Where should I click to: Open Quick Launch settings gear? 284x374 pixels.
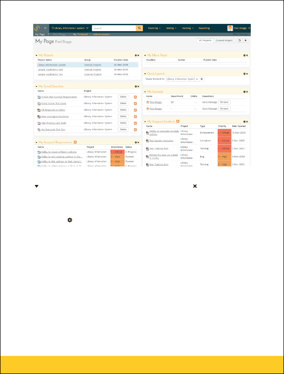[244, 74]
